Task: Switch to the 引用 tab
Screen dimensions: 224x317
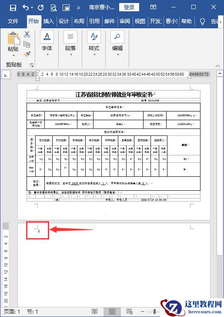Action: point(94,21)
